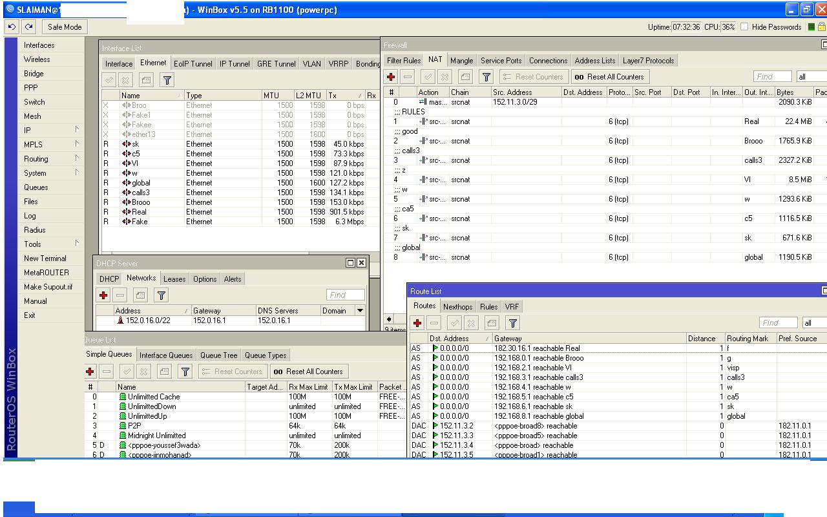Add a new simple queue entry
Image resolution: width=827 pixels, height=517 pixels.
(x=90, y=372)
